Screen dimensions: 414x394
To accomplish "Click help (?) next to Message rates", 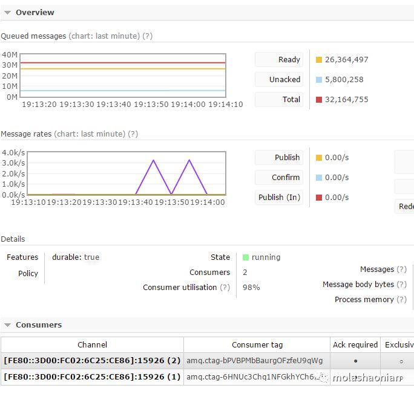I will click(133, 134).
